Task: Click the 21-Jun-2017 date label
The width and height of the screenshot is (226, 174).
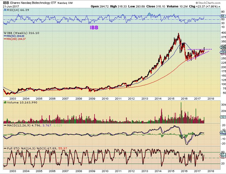Action: (11, 7)
